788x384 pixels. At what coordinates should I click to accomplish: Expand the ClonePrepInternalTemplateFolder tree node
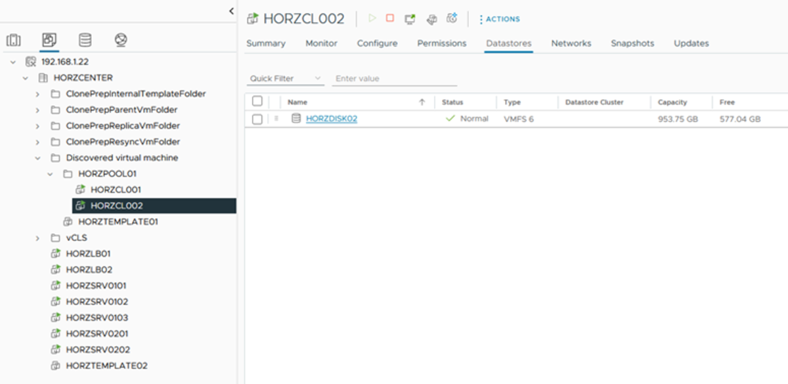pos(37,94)
